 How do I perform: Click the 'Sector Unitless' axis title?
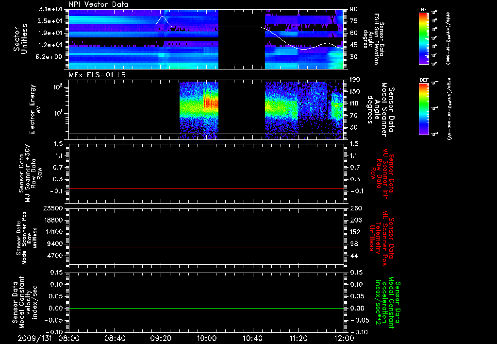pos(20,39)
